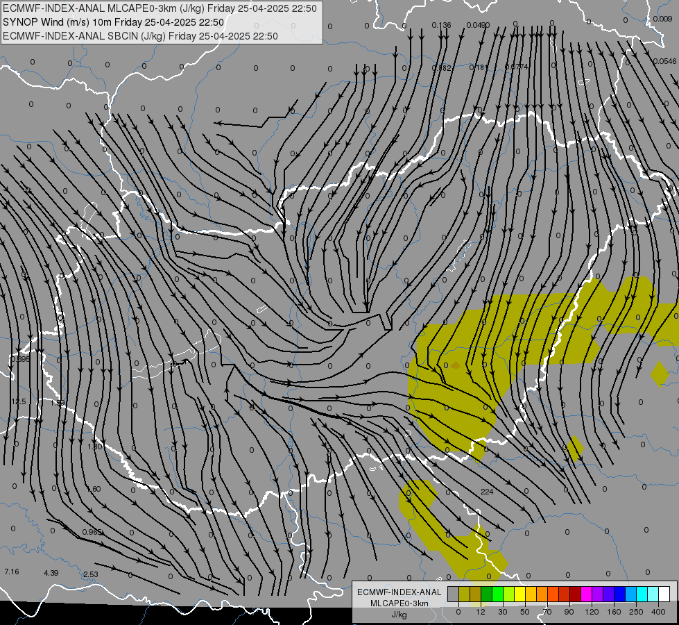Click the map value 0.382
The height and width of the screenshot is (625, 679).
(x=442, y=68)
